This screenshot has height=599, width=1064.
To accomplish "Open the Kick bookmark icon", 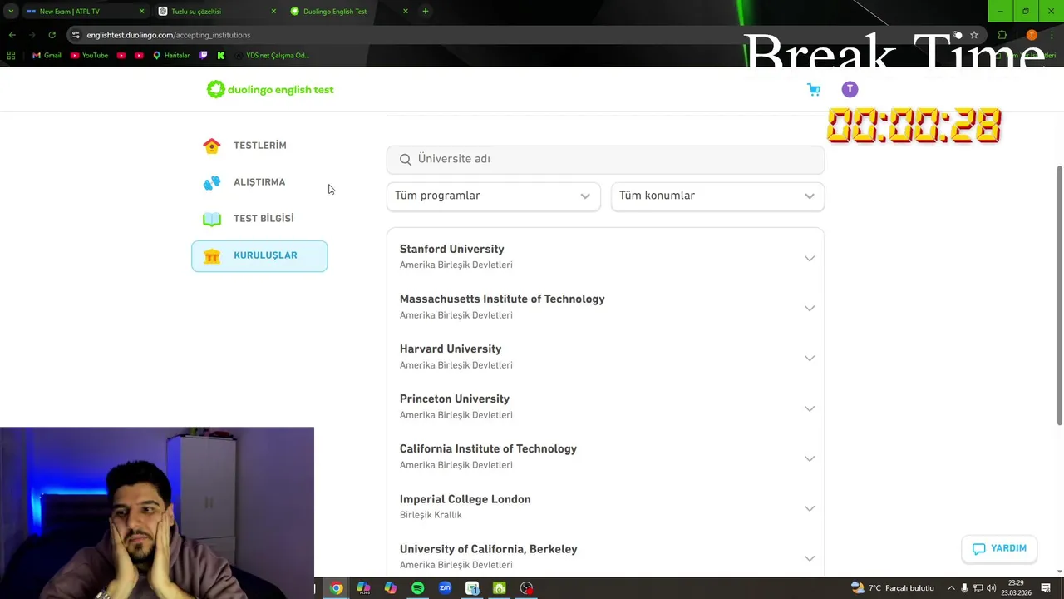I will tap(220, 56).
